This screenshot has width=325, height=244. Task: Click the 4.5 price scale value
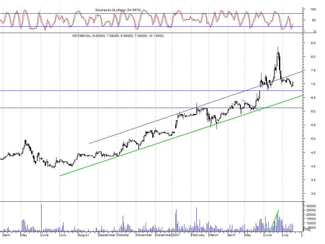[313, 152]
